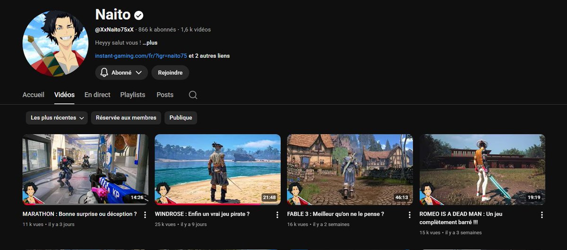Click the verified badge next to Naito
This screenshot has height=250, width=567.
[138, 15]
